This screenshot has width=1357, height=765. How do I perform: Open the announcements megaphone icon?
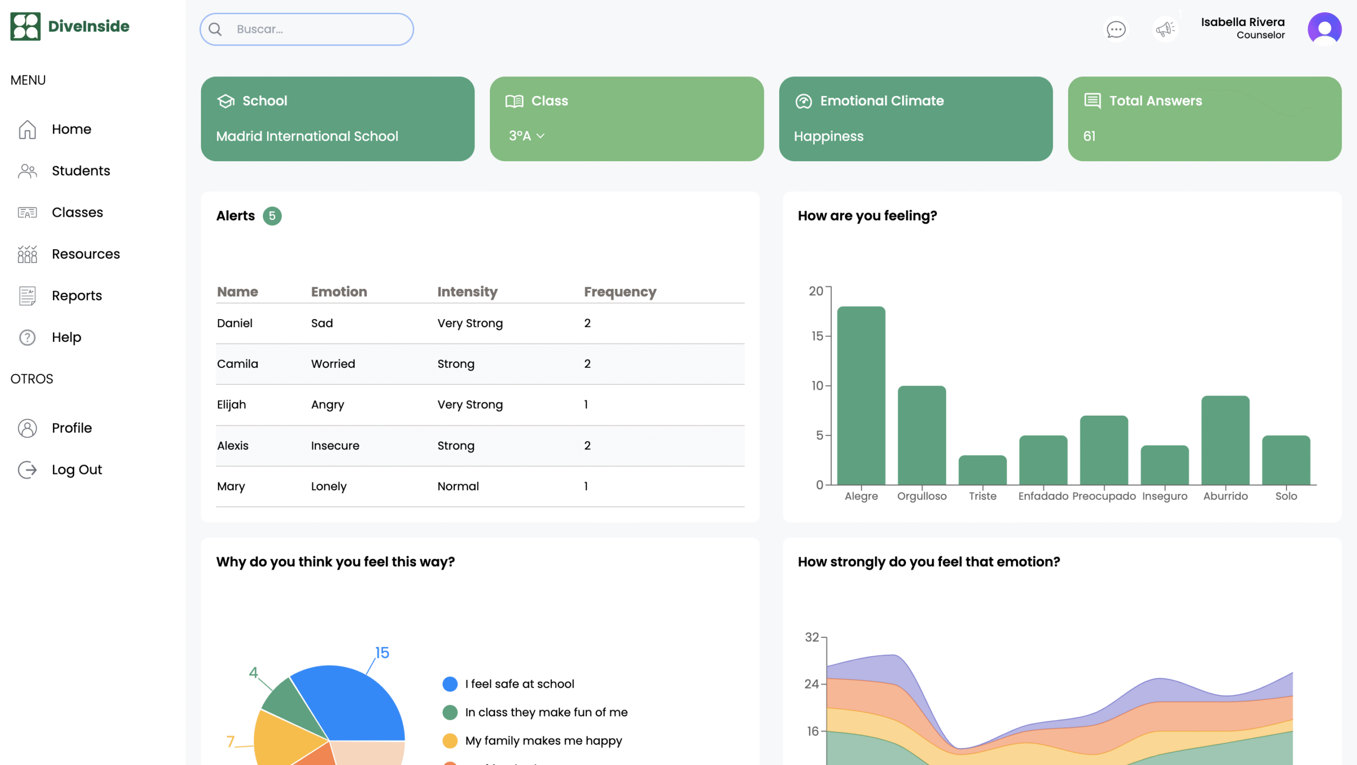1165,29
